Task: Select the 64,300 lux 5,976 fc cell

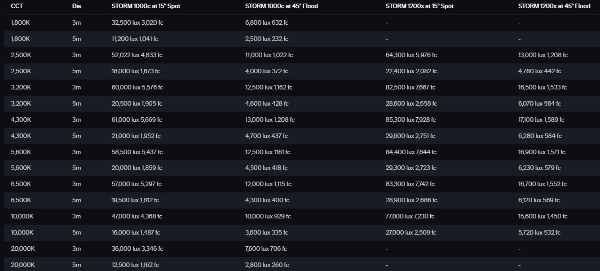Action: (x=411, y=55)
